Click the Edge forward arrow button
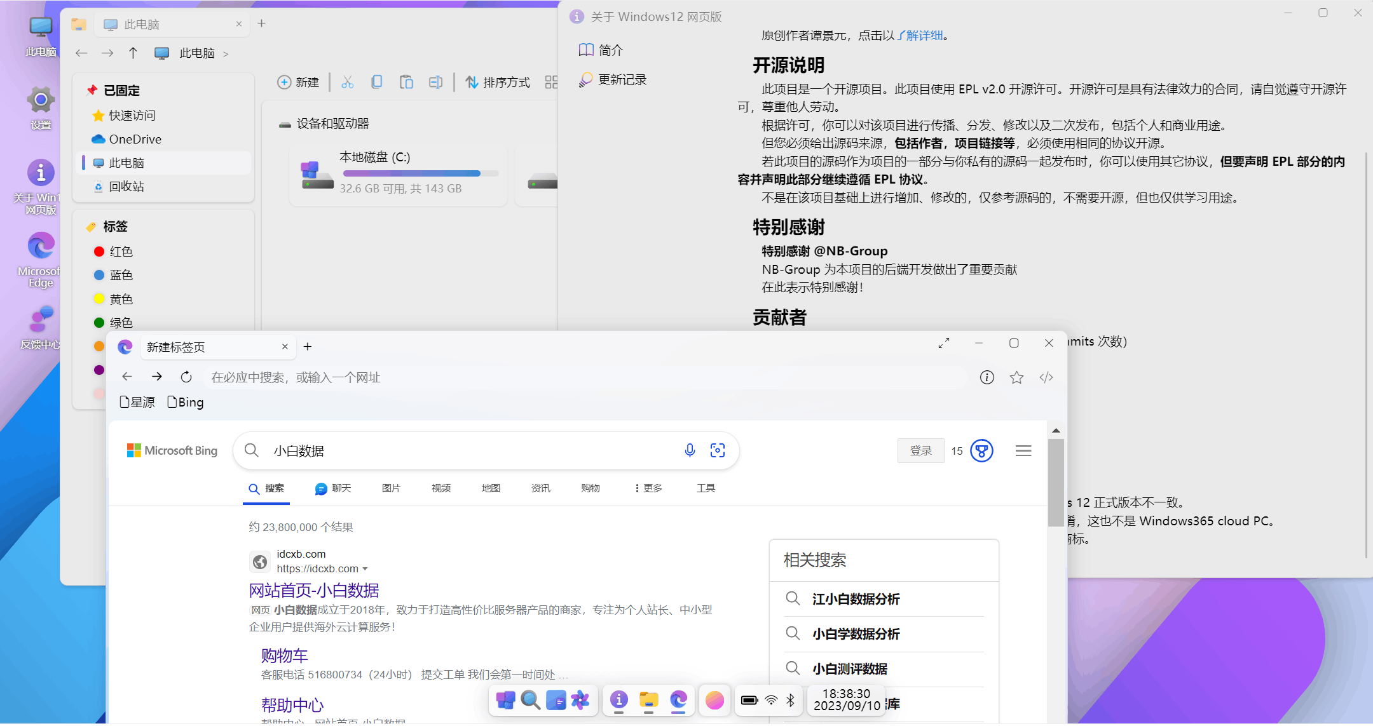 point(156,377)
